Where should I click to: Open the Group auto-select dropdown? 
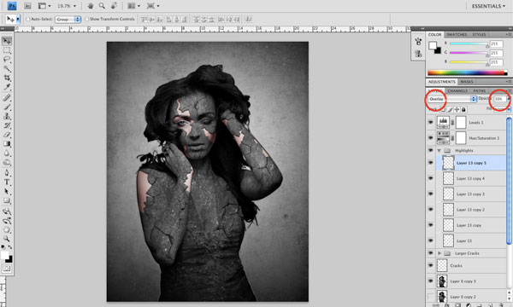(x=68, y=20)
